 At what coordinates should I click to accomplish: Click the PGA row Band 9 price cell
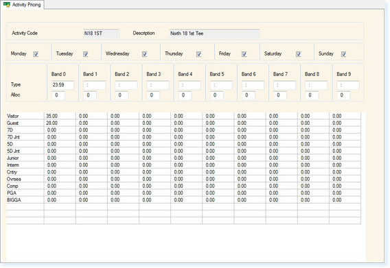tap(345, 193)
